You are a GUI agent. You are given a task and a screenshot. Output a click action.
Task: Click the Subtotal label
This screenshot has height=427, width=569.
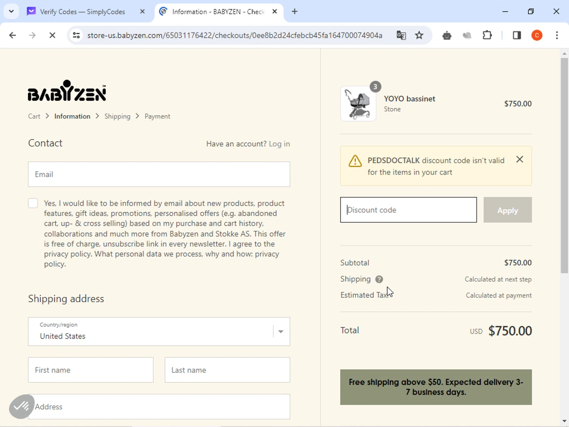(355, 263)
